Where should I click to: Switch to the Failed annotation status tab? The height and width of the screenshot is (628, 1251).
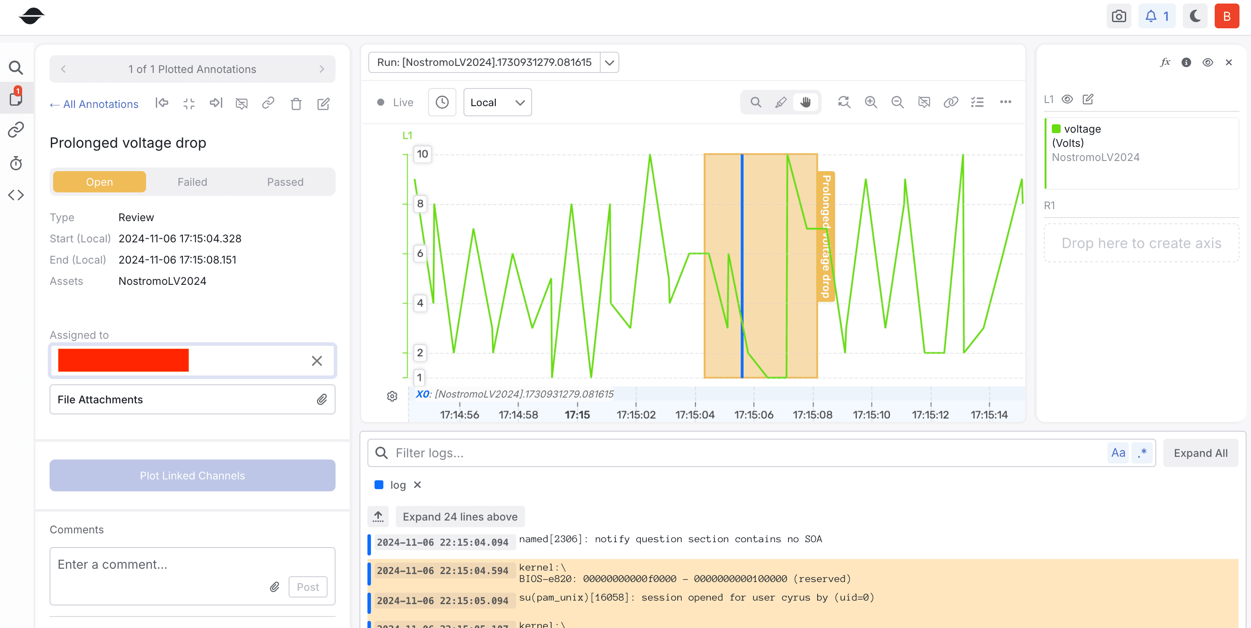pos(192,181)
